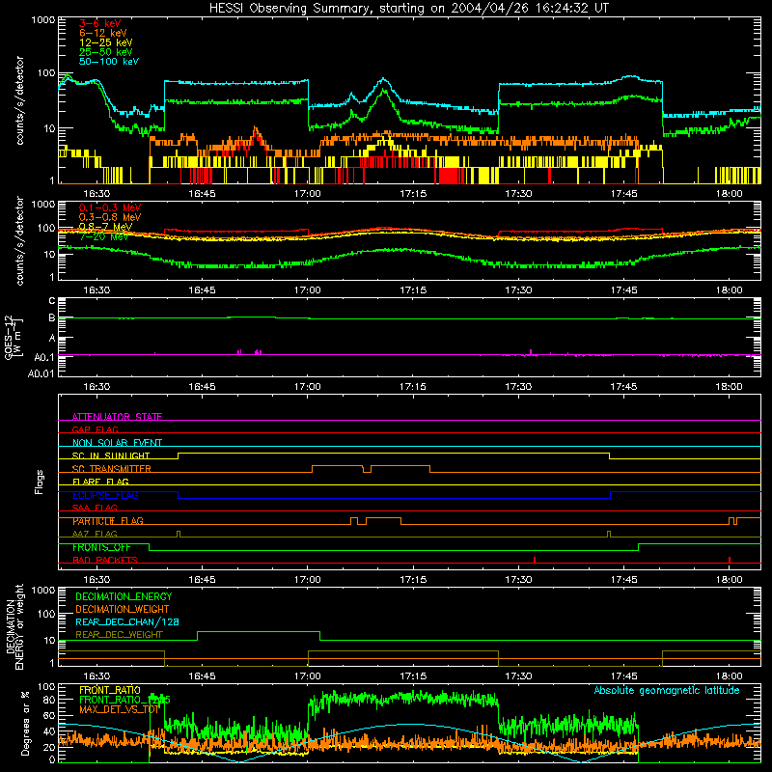This screenshot has width=772, height=772.
Task: Click the MAX_DET_VS_TOT legend label
Action: (x=120, y=709)
